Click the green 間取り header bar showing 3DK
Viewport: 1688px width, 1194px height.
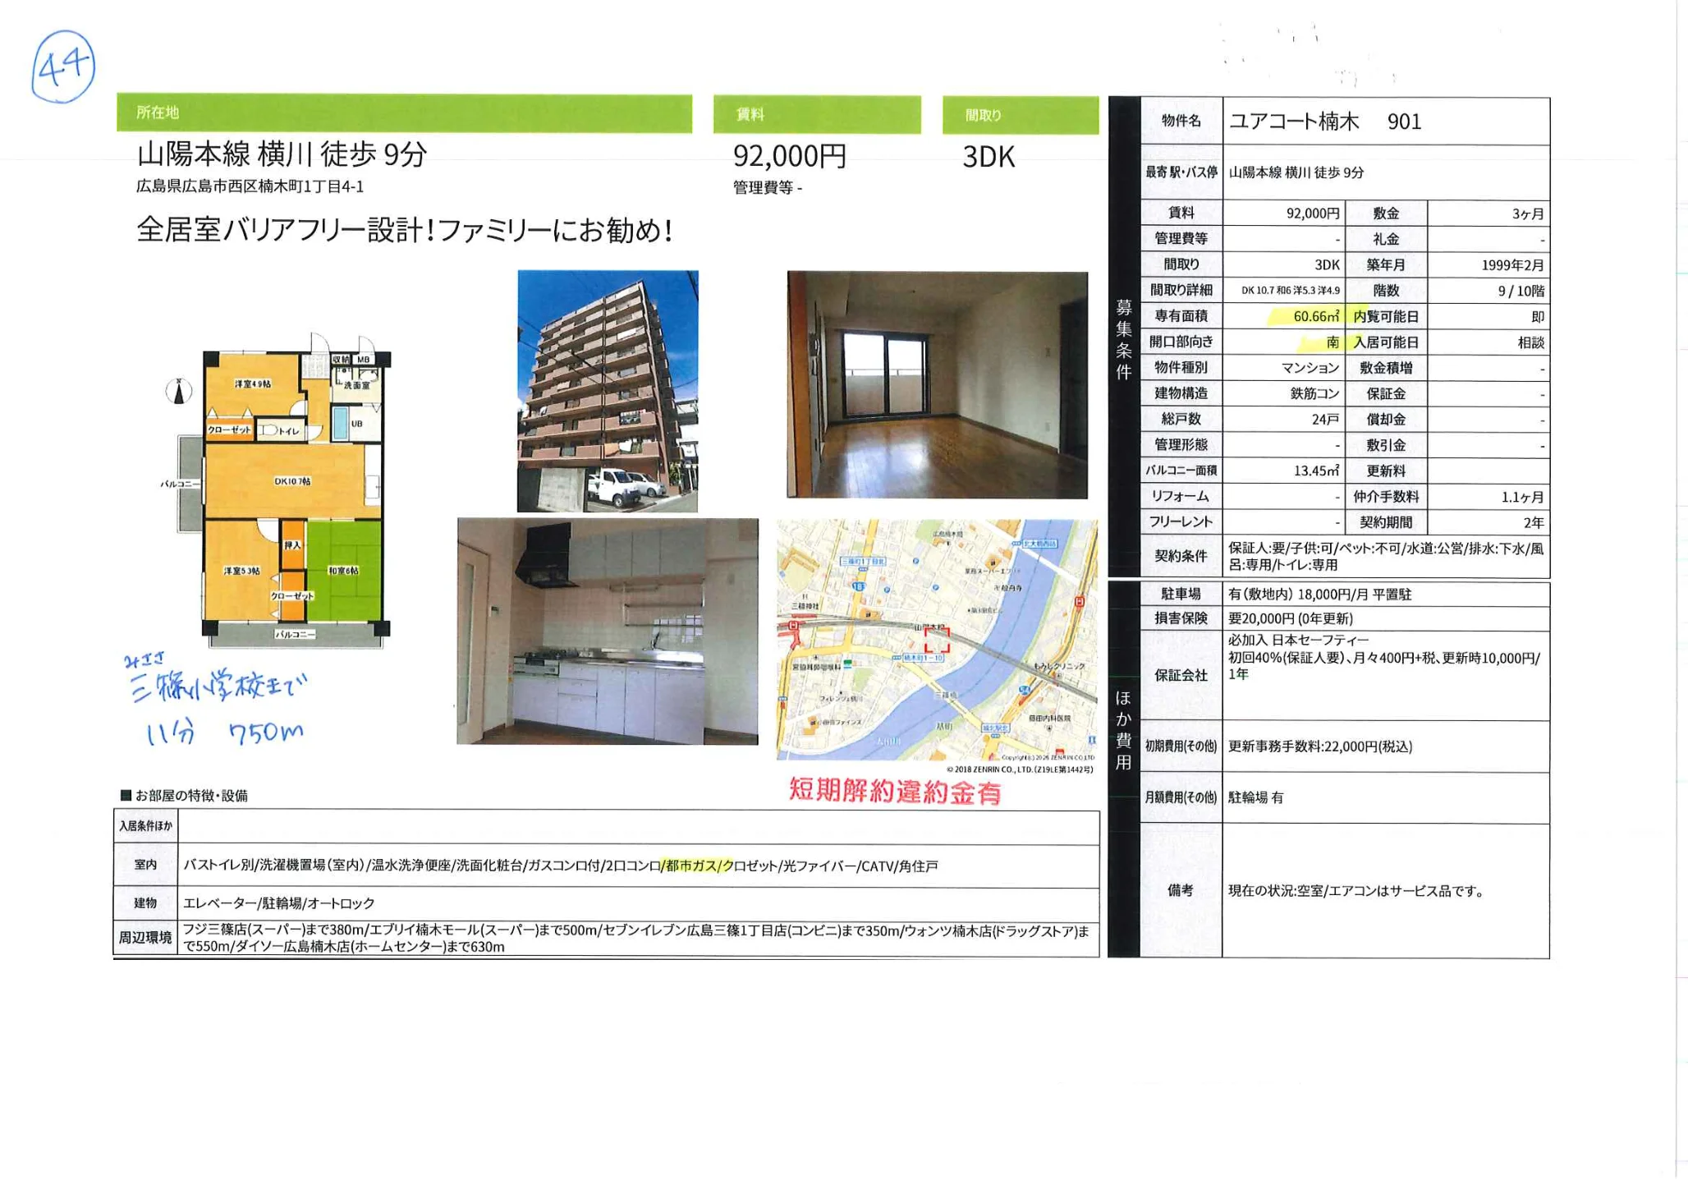1021,115
